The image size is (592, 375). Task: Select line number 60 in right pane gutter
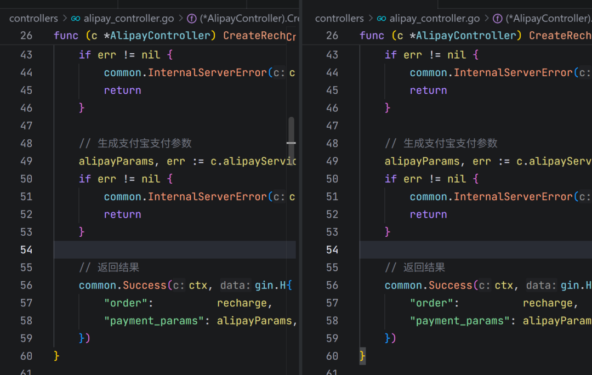[332, 356]
